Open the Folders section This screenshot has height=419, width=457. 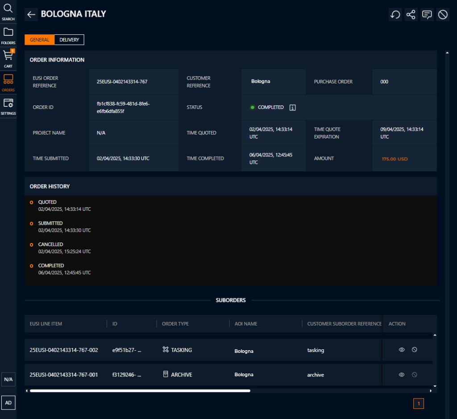8,35
